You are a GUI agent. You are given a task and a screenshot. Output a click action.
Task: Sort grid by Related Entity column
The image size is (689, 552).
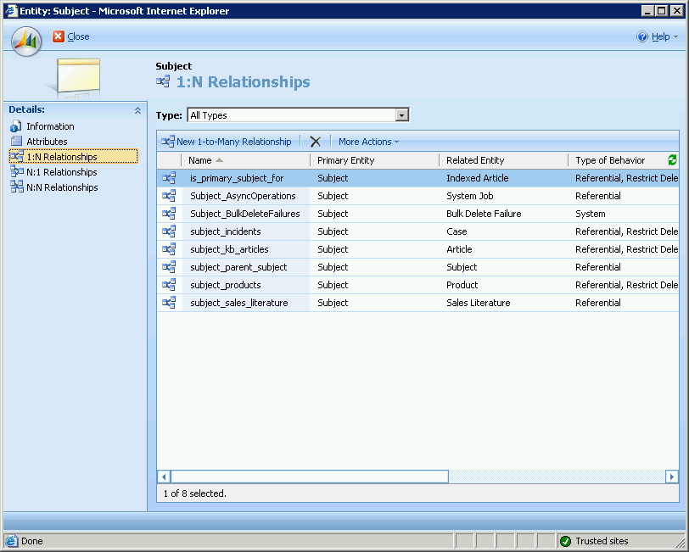pos(475,160)
